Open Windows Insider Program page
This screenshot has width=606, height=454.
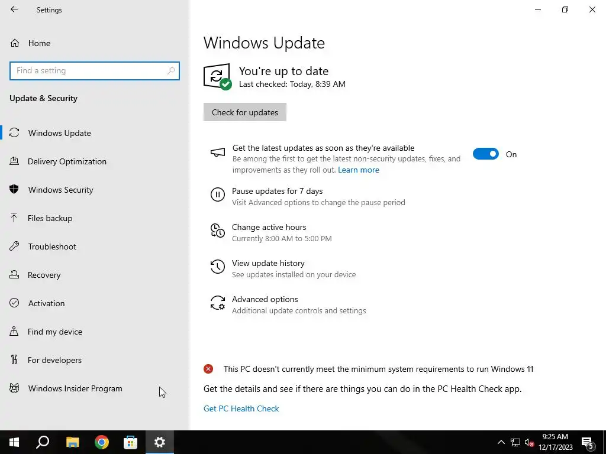click(x=75, y=388)
